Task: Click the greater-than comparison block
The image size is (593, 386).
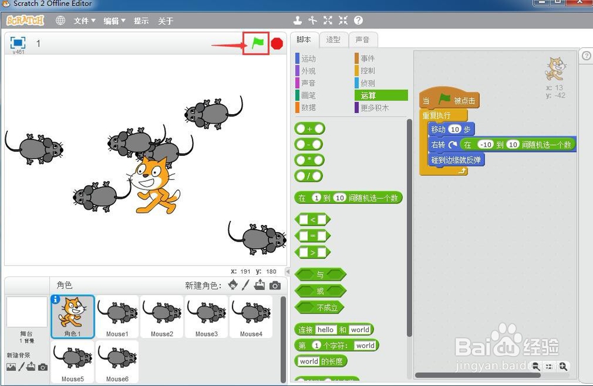Action: click(313, 252)
